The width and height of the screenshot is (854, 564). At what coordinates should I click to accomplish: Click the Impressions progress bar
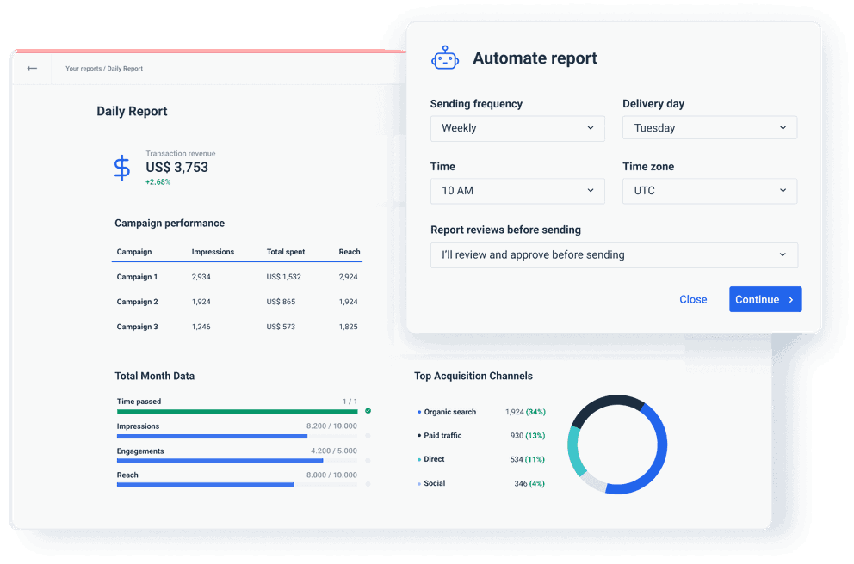tap(215, 436)
